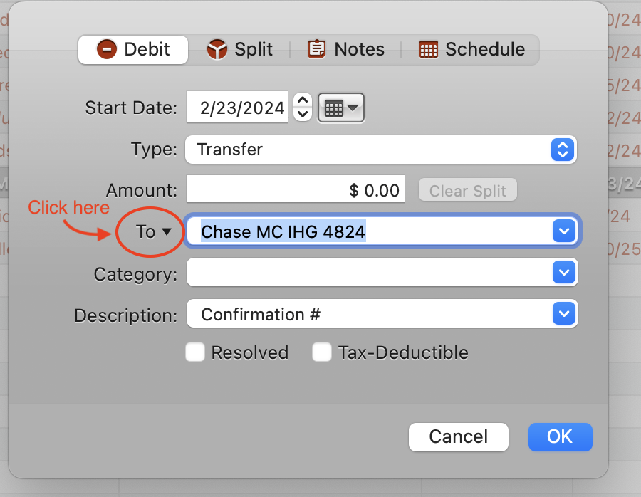Viewport: 641px width, 497px height.
Task: Open the calendar date picker
Action: click(x=341, y=108)
